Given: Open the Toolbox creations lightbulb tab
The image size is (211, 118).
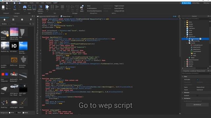Looking at the screenshot, I should (31, 20).
